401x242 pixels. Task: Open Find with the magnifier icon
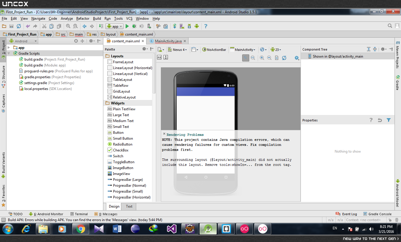[68, 26]
